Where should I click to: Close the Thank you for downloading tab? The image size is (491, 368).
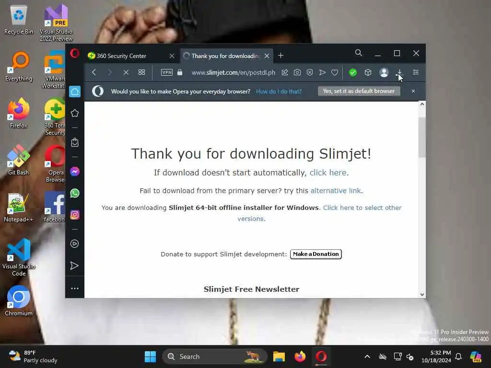267,56
